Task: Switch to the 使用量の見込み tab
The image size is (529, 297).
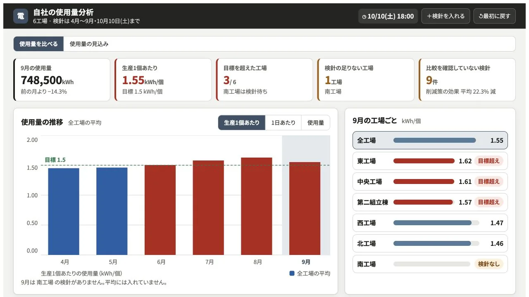Action: pos(89,44)
